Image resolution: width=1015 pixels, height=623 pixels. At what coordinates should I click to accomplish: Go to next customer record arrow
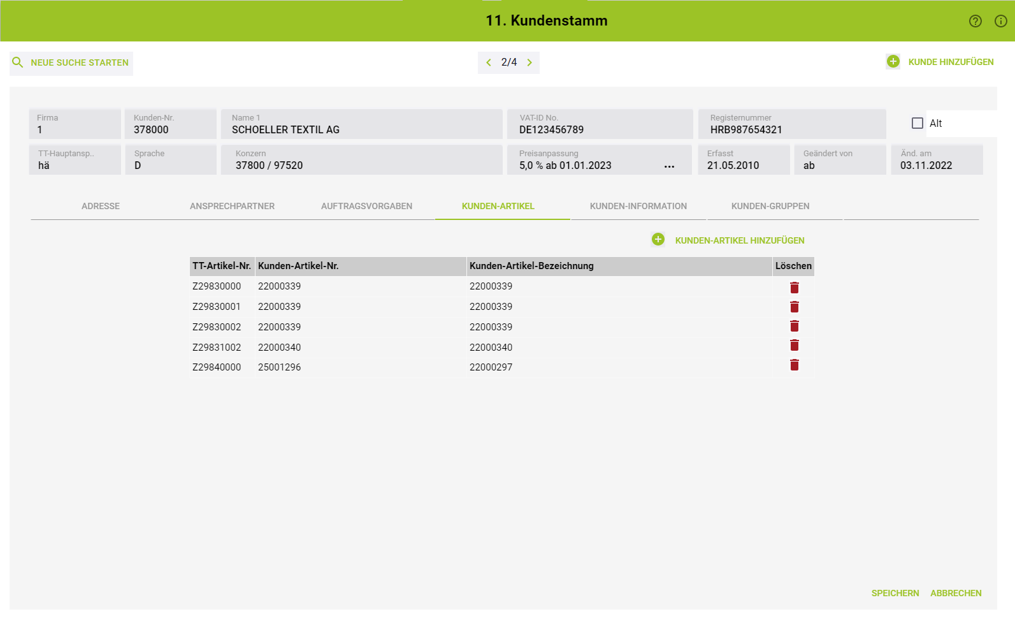tap(529, 62)
